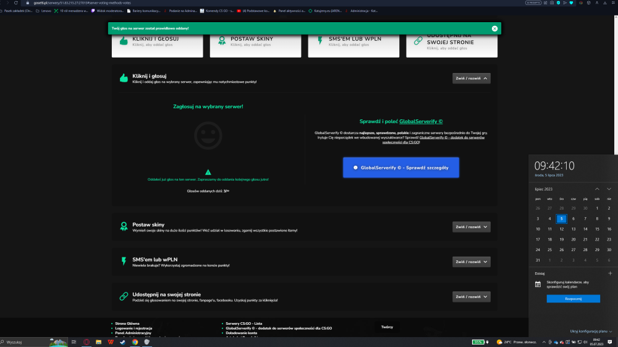Select July 31 in the calendar
Image resolution: width=618 pixels, height=347 pixels.
[538, 260]
